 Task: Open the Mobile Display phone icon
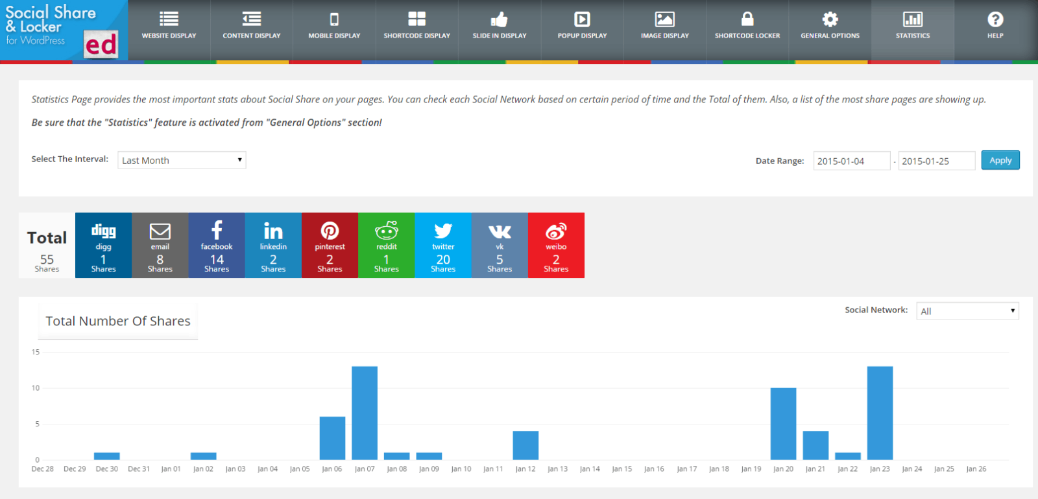(x=334, y=19)
